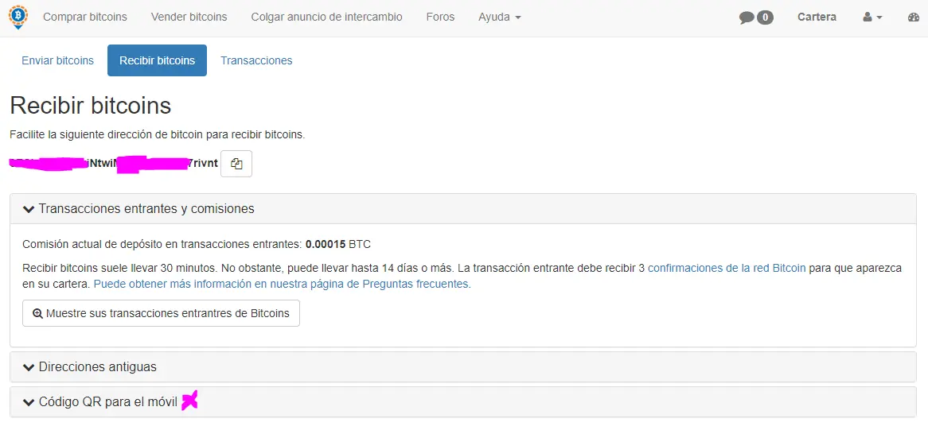The image size is (928, 430).
Task: Open confirmaciones de la red Bitcoin link
Action: click(727, 268)
